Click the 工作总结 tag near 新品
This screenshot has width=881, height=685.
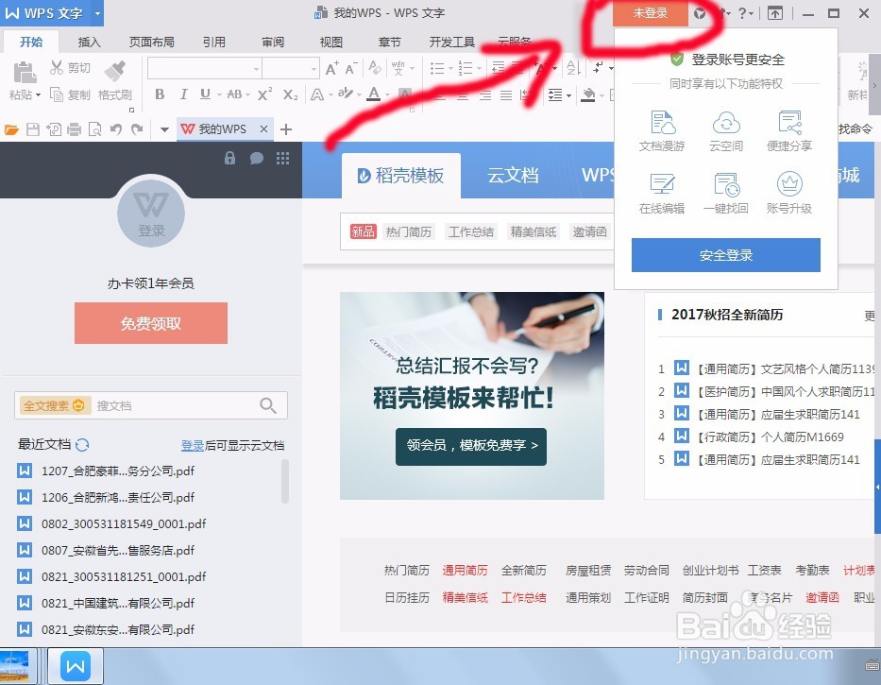[471, 231]
